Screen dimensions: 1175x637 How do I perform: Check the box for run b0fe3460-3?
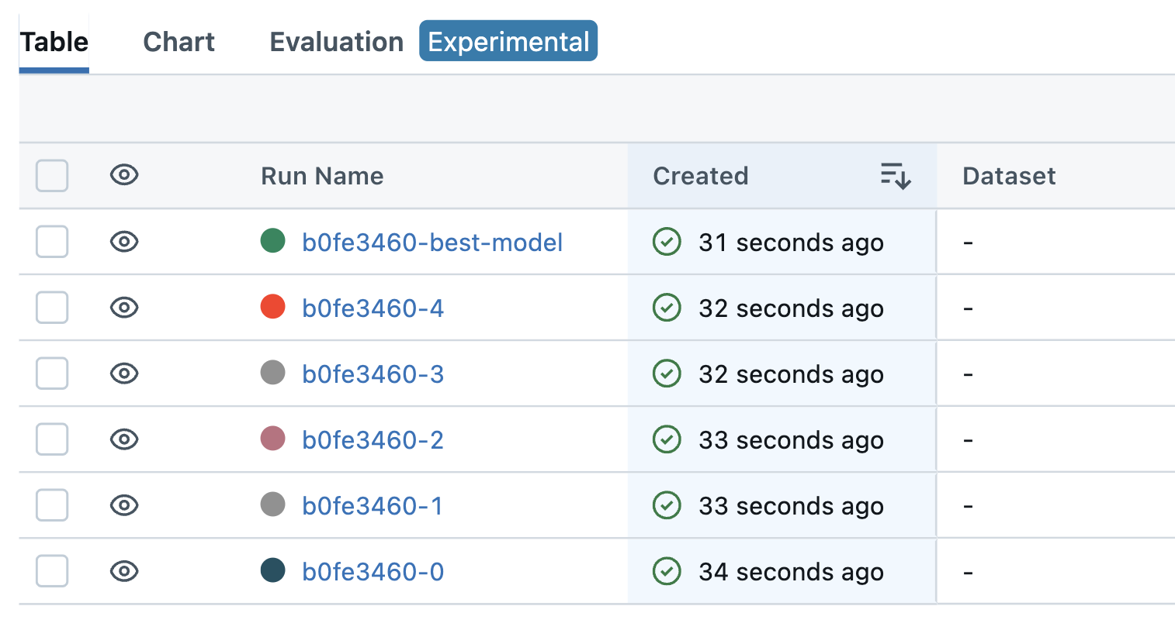52,374
